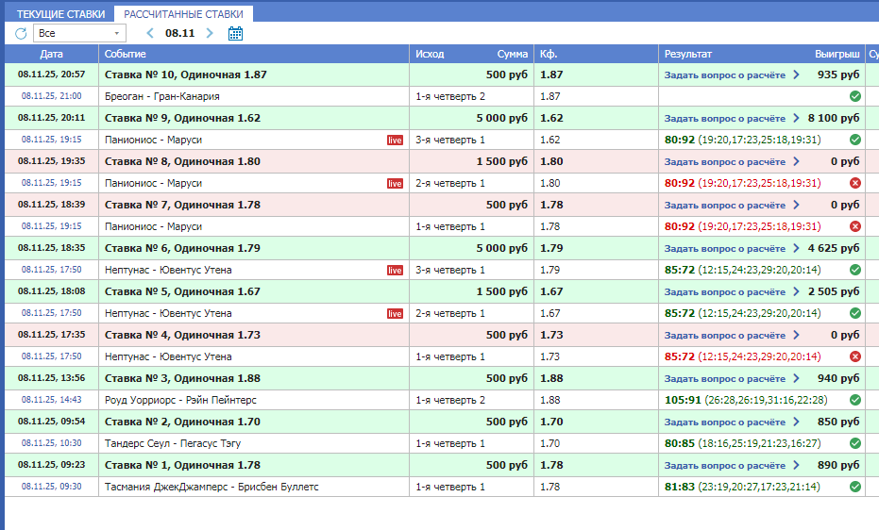The width and height of the screenshot is (879, 530).
Task: Click live badge on Ставка № 9 event
Action: pos(395,140)
